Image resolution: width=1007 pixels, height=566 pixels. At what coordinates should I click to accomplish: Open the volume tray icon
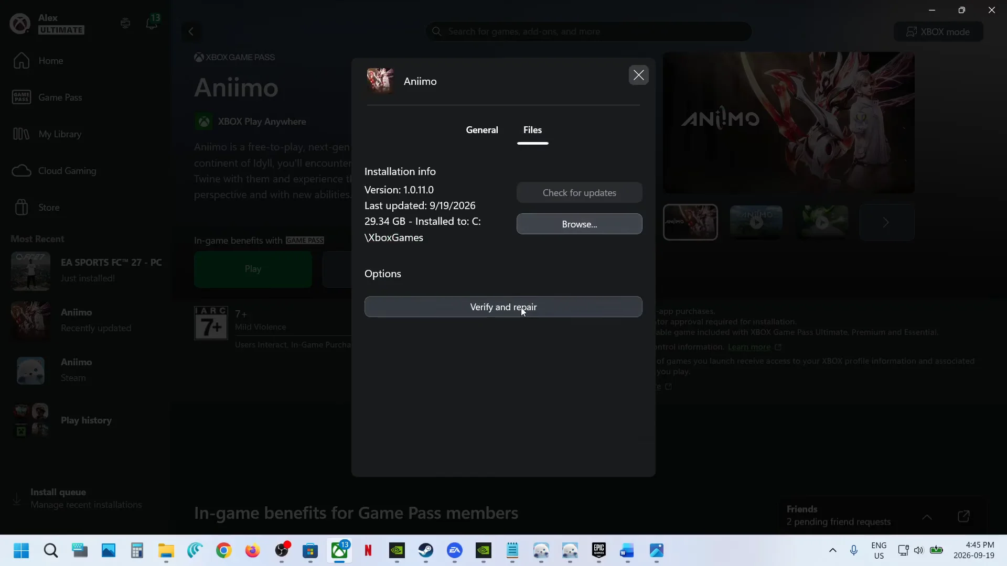click(918, 551)
